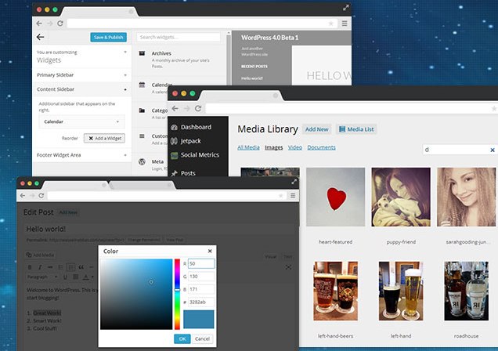
Task: Open the You are customizing Widgets arrow
Action: click(125, 52)
